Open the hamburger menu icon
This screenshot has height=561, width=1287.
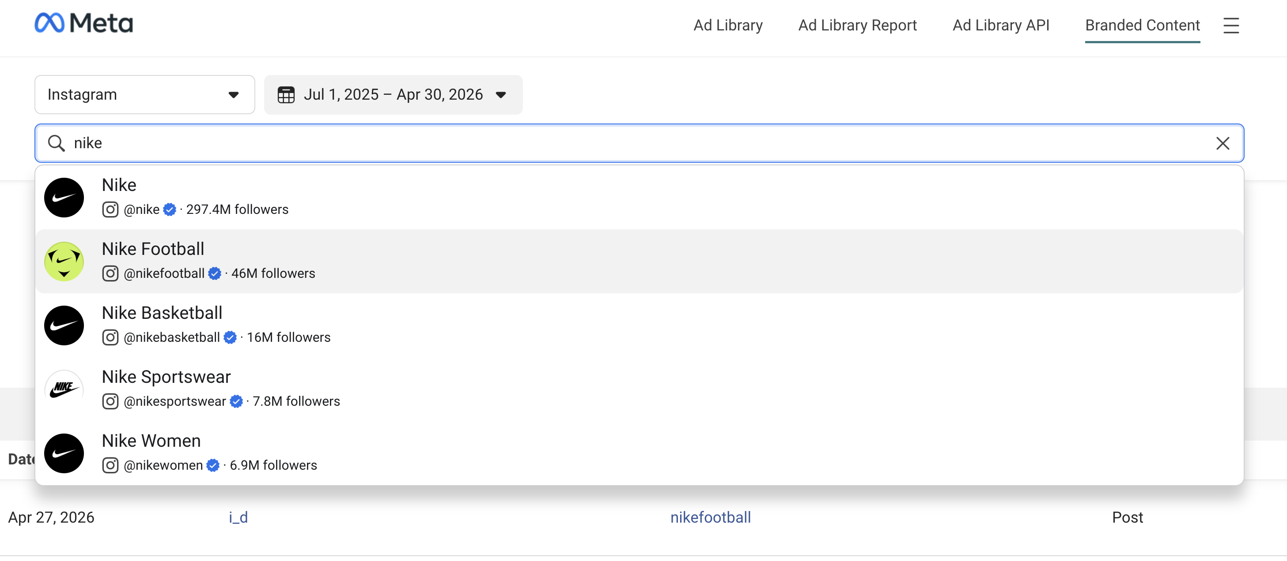pyautogui.click(x=1231, y=26)
